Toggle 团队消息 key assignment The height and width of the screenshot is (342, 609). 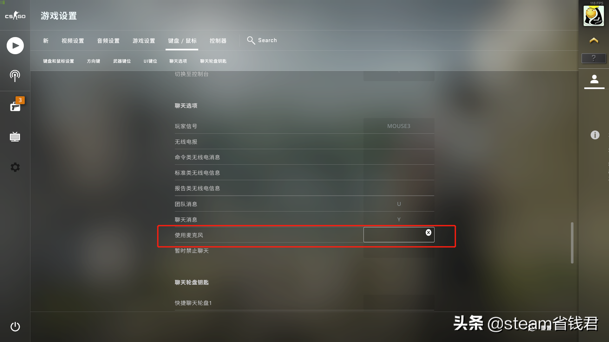pyautogui.click(x=399, y=204)
